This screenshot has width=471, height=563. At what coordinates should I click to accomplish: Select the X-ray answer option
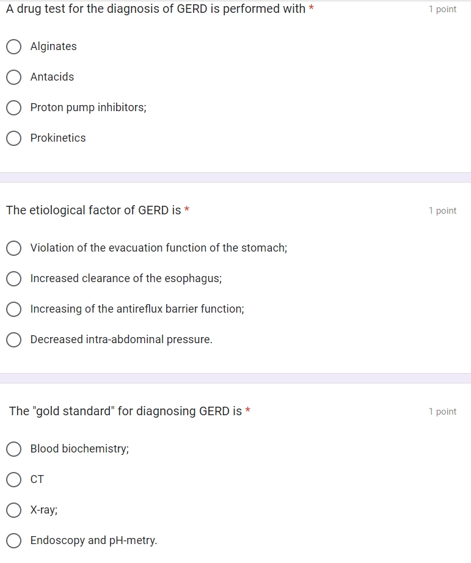tap(13, 510)
